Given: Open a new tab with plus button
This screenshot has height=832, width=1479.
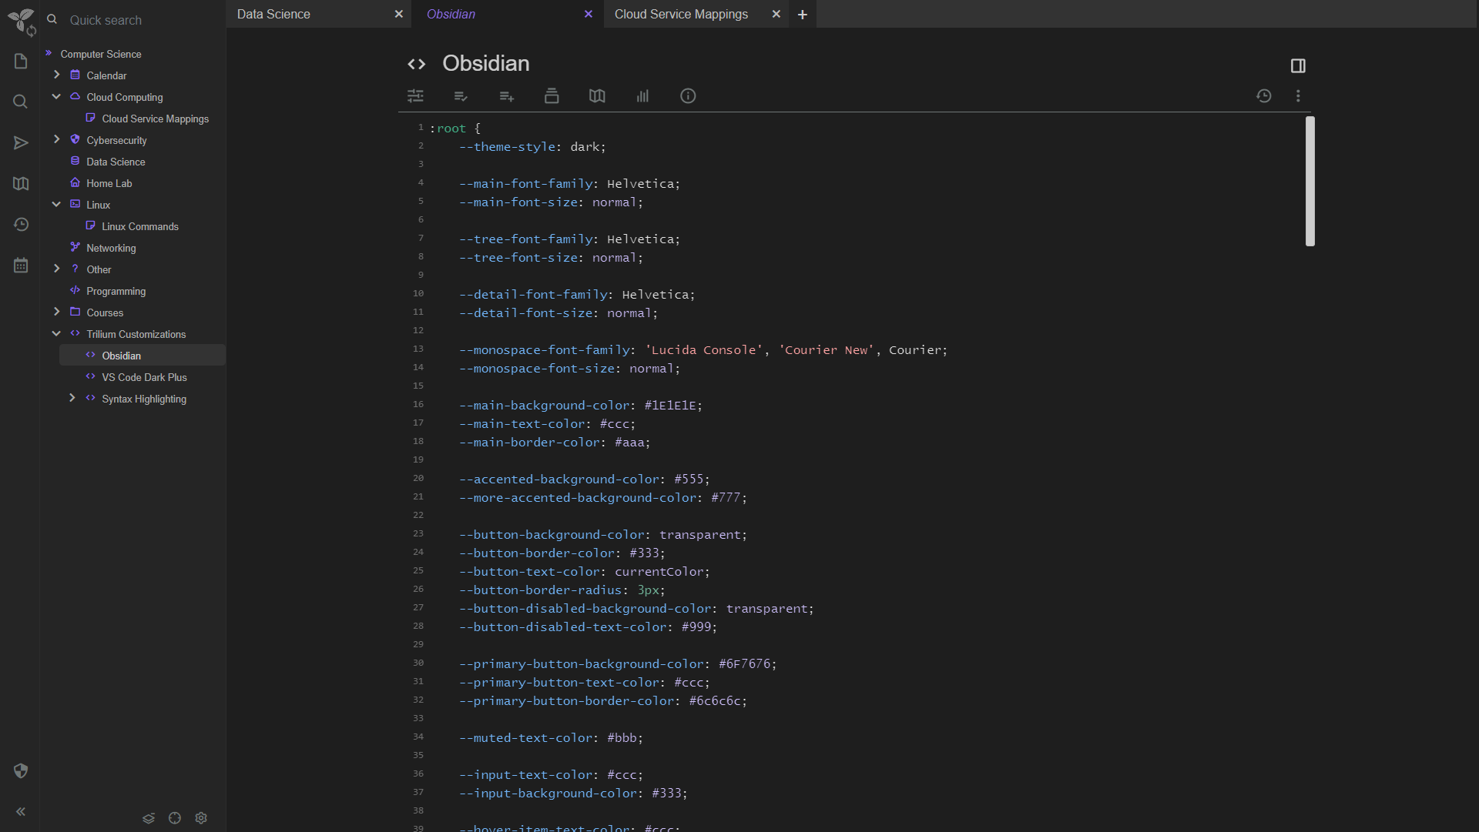Looking at the screenshot, I should click(802, 14).
